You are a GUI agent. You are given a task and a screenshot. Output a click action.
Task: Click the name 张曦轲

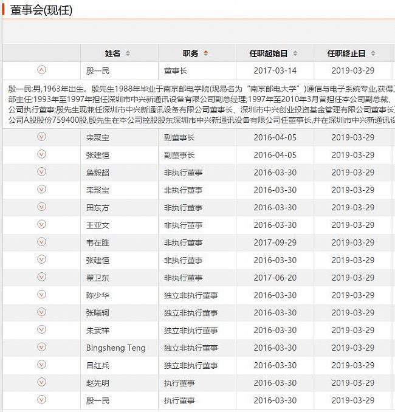pyautogui.click(x=97, y=313)
